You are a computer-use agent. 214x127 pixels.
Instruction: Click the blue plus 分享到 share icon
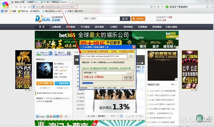tap(37, 116)
